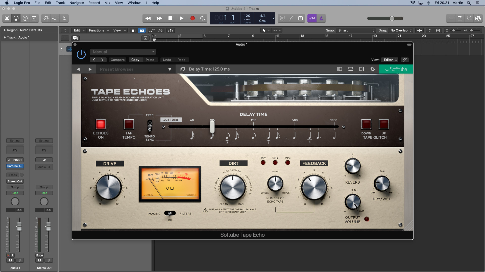Image resolution: width=485 pixels, height=272 pixels.
Task: Open the Navigate menu
Action: click(x=77, y=3)
